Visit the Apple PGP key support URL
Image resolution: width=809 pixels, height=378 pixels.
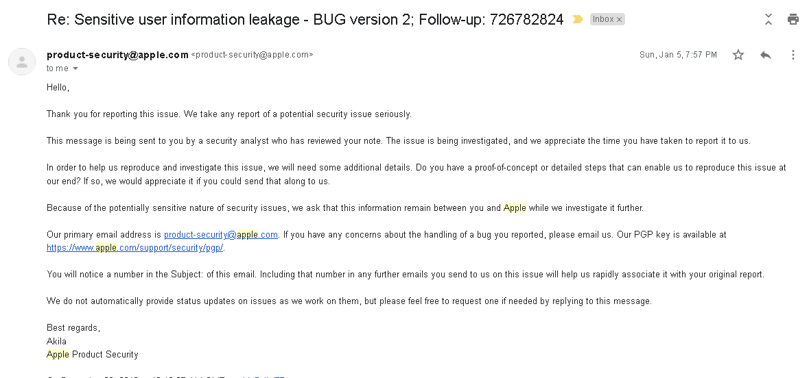pos(135,248)
